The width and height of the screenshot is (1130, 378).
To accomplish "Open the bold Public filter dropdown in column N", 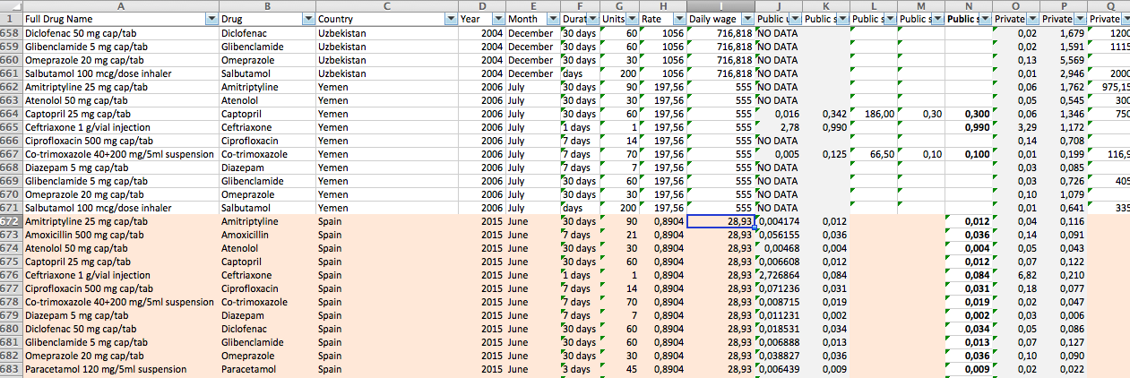I will tap(985, 19).
